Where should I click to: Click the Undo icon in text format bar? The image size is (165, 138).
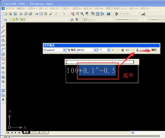127,50
